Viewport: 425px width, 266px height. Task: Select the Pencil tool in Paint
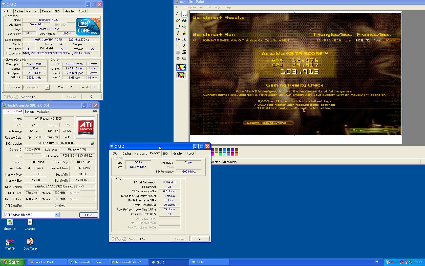pyautogui.click(x=178, y=33)
